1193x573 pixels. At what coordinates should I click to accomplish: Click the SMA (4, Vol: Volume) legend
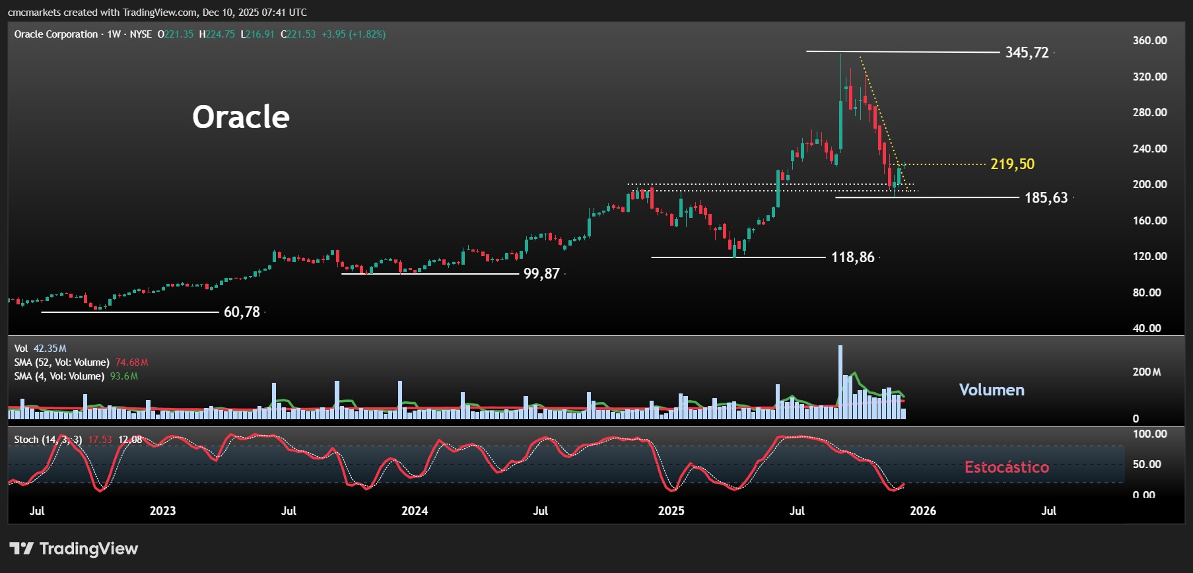[x=76, y=376]
